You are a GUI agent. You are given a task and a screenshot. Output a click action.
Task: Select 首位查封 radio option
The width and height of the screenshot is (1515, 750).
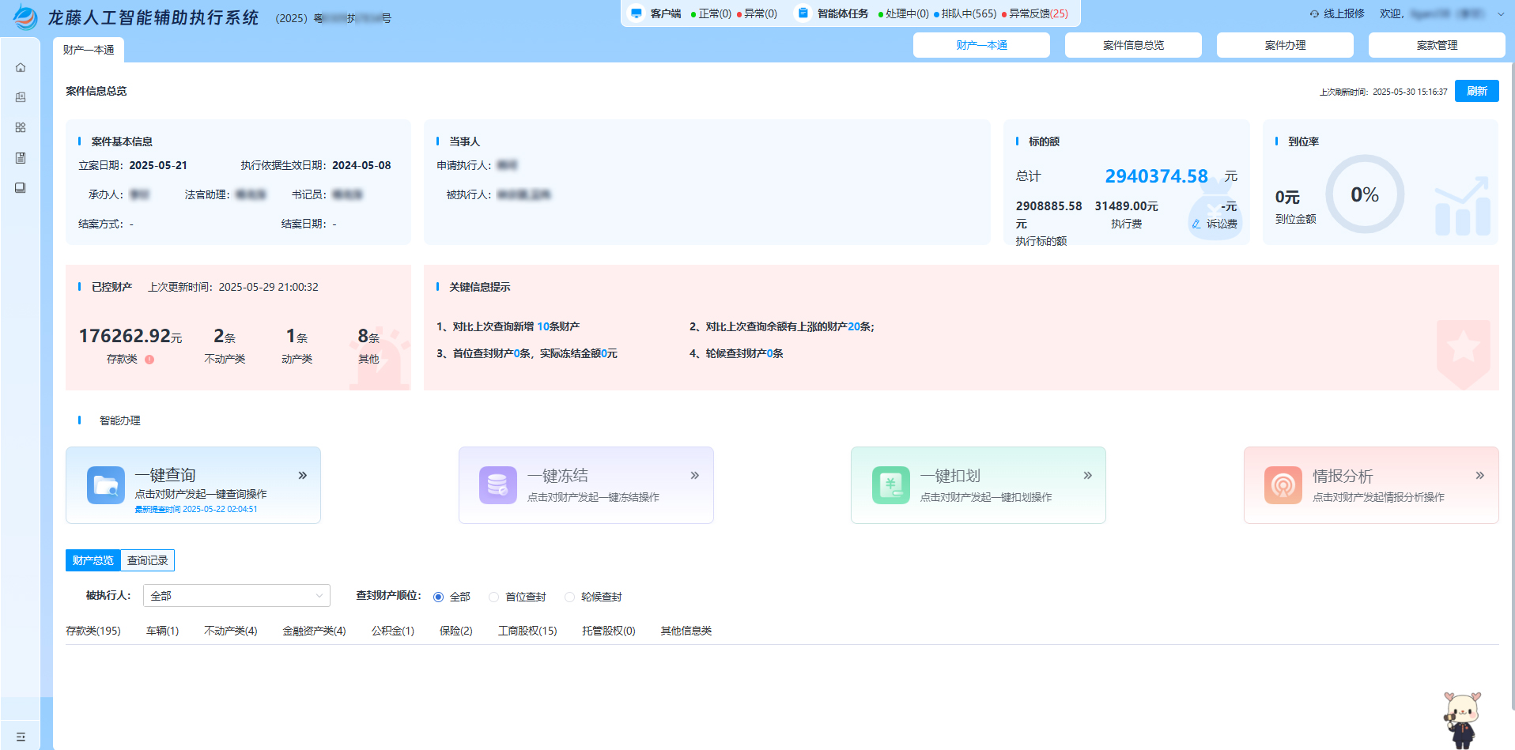493,597
